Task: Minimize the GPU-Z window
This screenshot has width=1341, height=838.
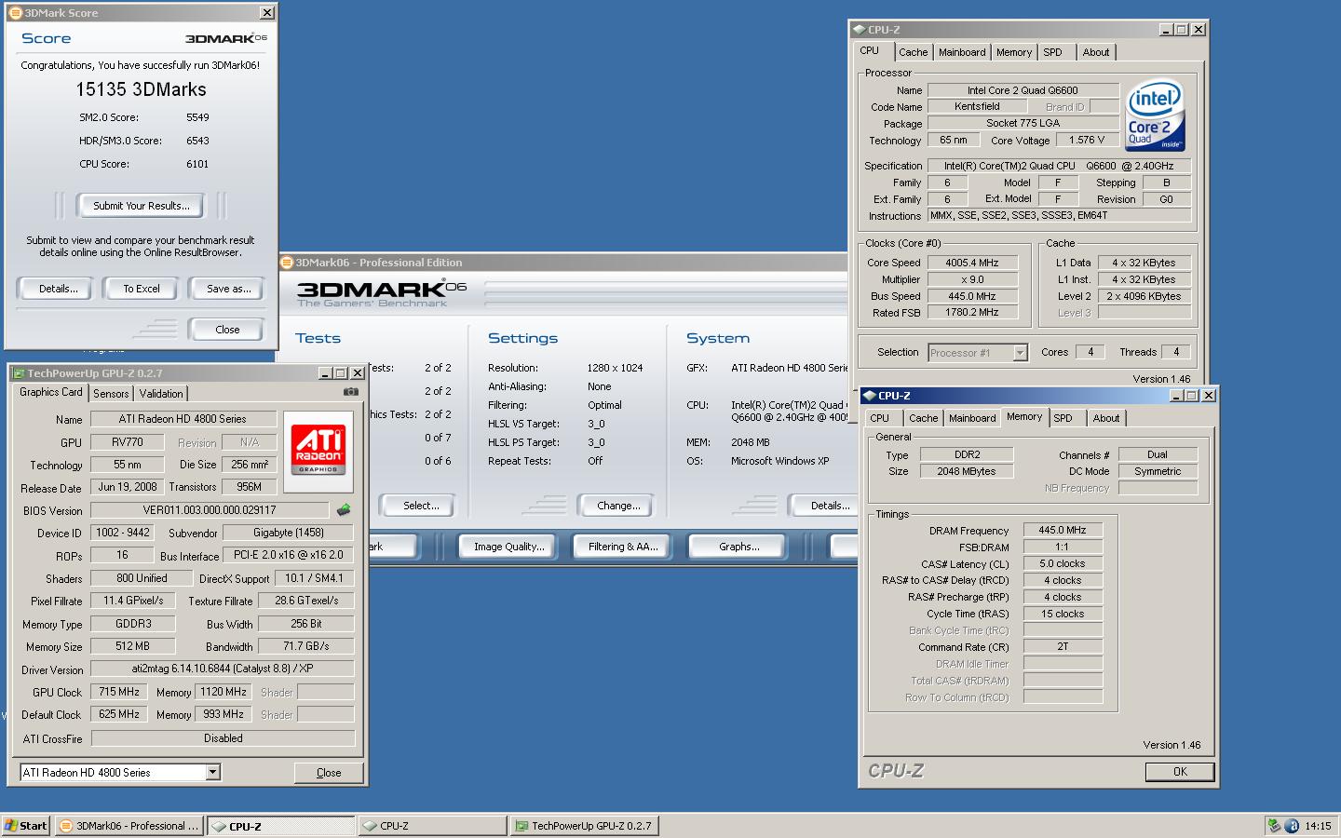Action: coord(326,373)
